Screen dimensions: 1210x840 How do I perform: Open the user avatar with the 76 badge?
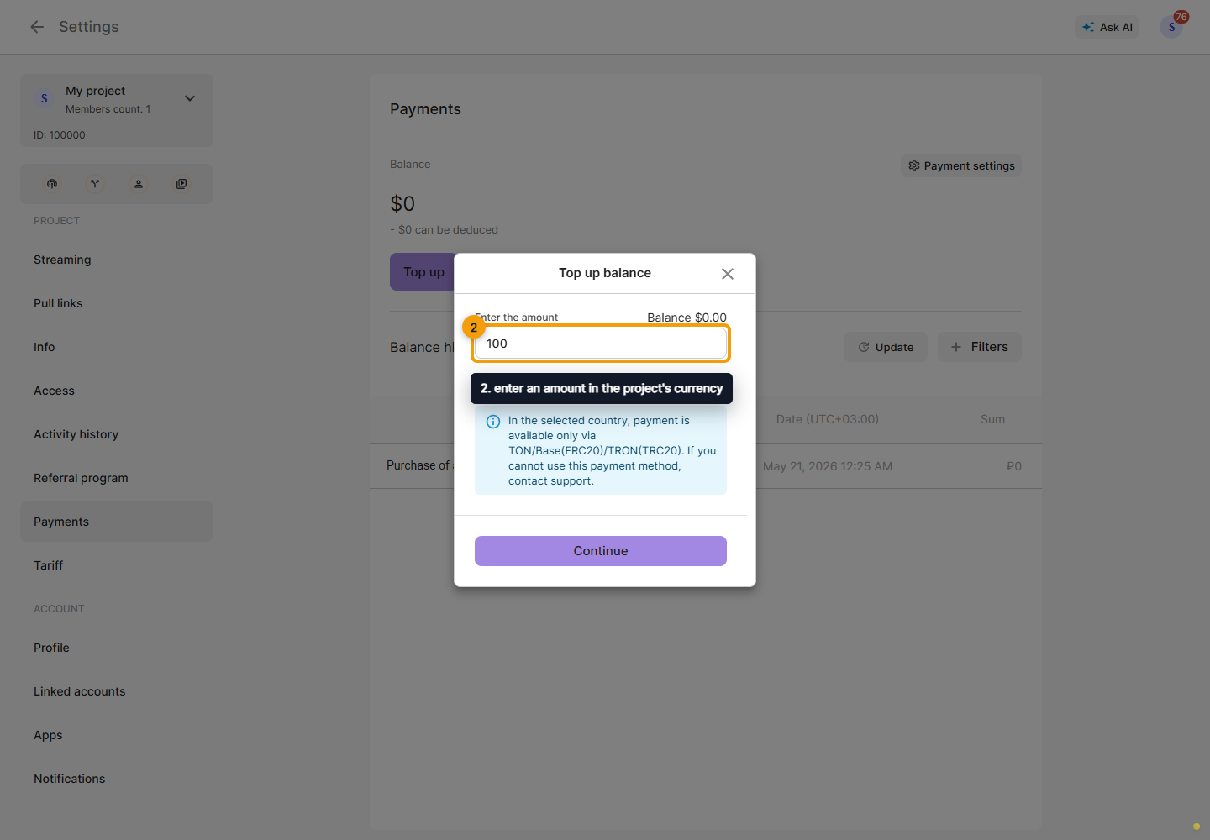click(x=1171, y=27)
